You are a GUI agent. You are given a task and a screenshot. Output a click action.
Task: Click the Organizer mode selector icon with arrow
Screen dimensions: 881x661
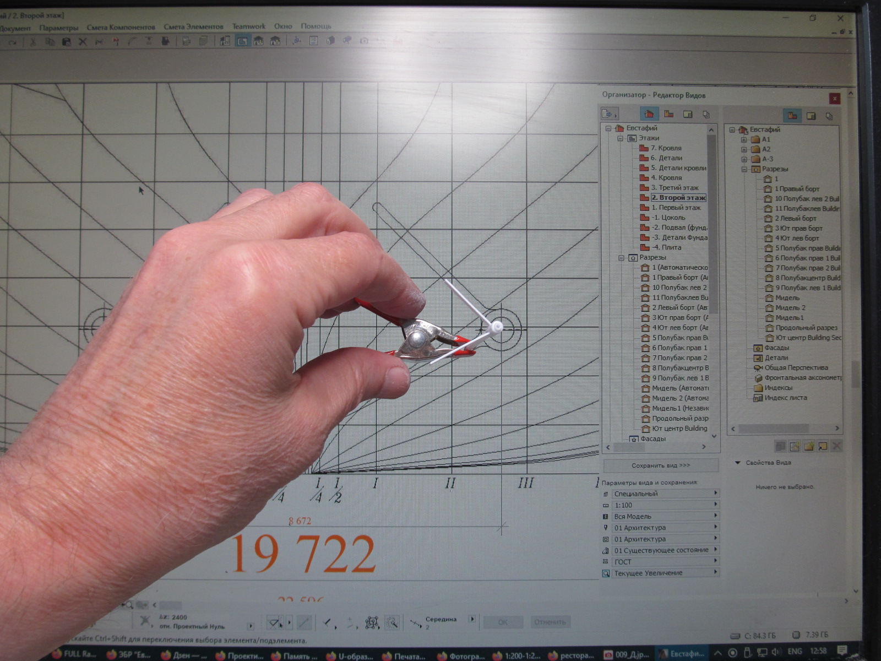click(x=609, y=114)
